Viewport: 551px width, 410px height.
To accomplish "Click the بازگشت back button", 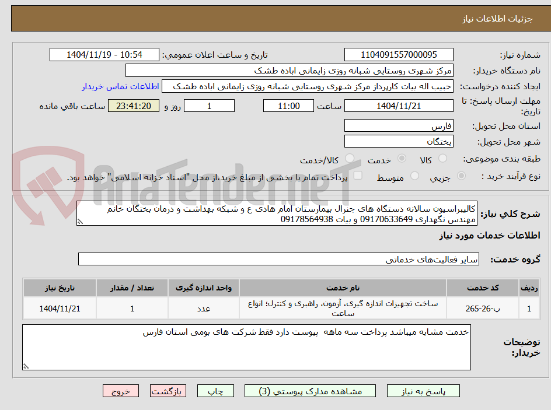I will pyautogui.click(x=168, y=391).
